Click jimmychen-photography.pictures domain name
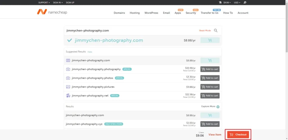The width and height of the screenshot is (288, 140). click(x=93, y=87)
